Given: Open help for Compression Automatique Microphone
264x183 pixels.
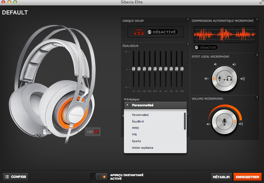Looking at the screenshot, I should [x=257, y=19].
